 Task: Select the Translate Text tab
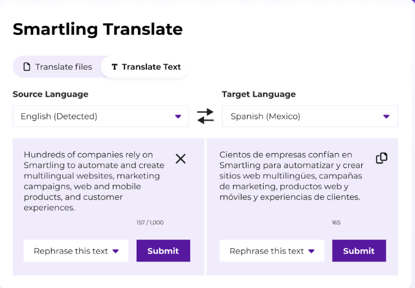[146, 67]
